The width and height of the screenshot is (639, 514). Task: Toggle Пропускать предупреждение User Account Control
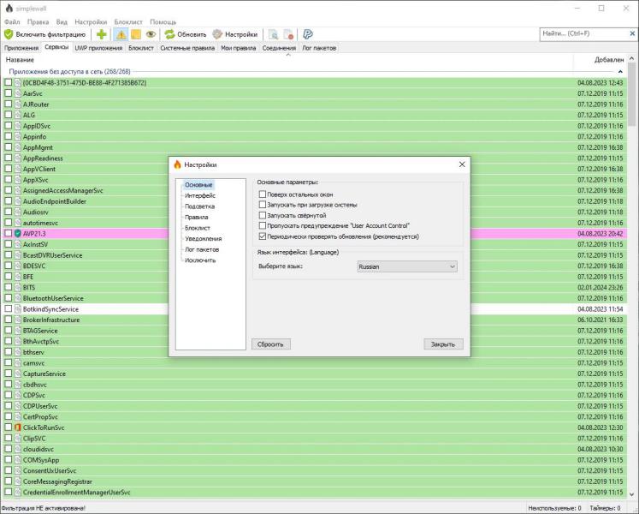pyautogui.click(x=263, y=225)
